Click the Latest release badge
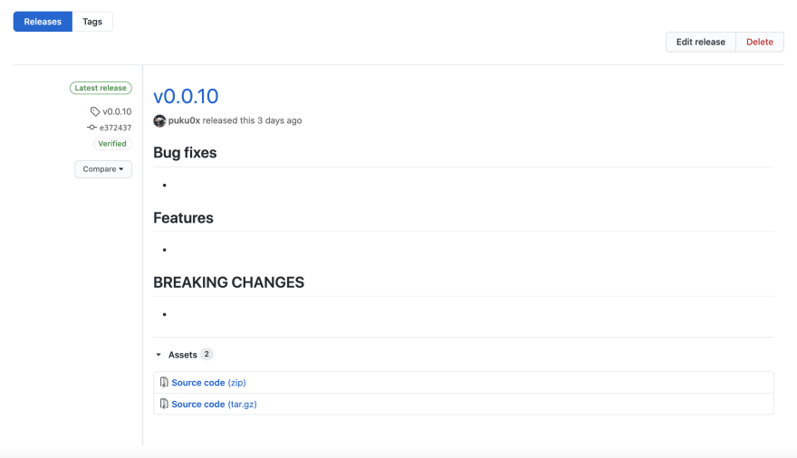 (101, 88)
